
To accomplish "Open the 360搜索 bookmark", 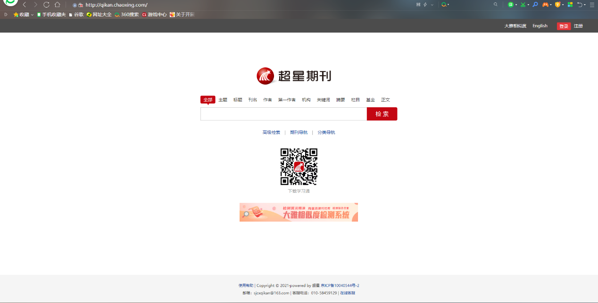I will (127, 15).
